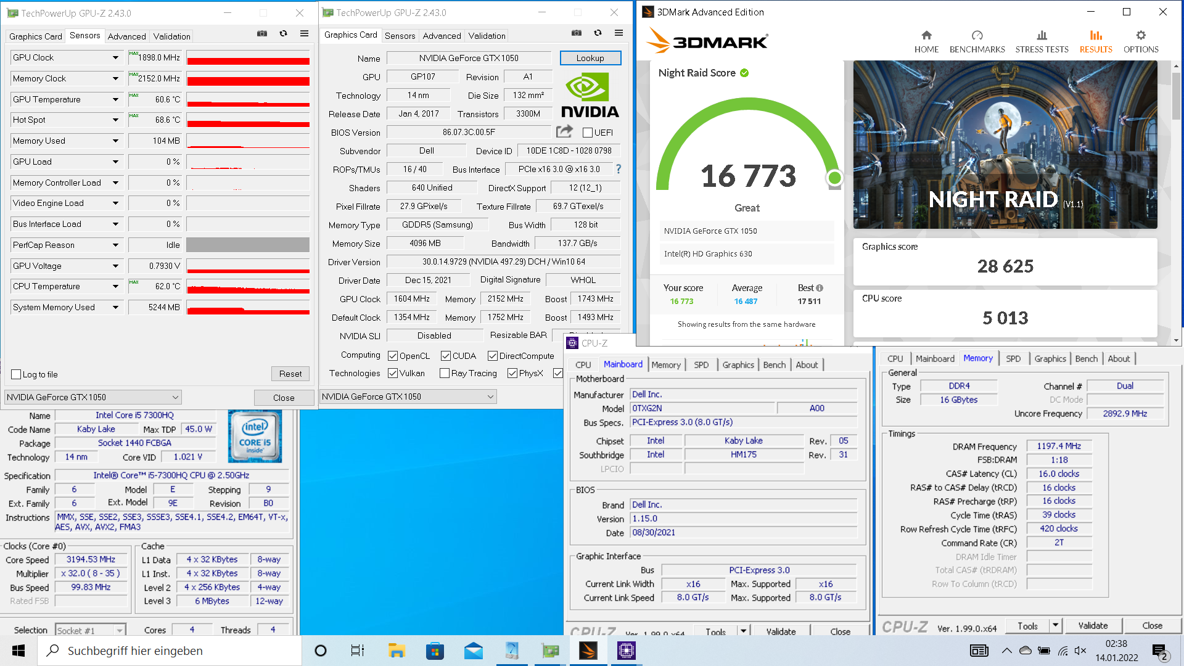Click the refresh icon in GPU-Z Graphics Card window
This screenshot has width=1184, height=666.
pyautogui.click(x=598, y=33)
